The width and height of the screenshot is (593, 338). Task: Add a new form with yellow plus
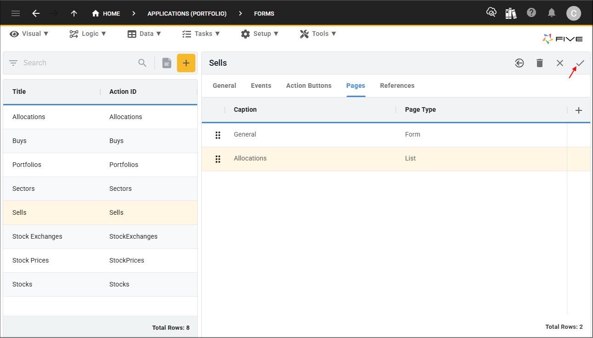click(x=186, y=63)
